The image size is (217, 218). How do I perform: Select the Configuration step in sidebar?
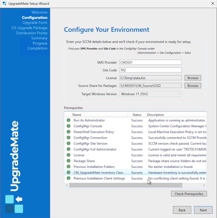[x=35, y=17]
